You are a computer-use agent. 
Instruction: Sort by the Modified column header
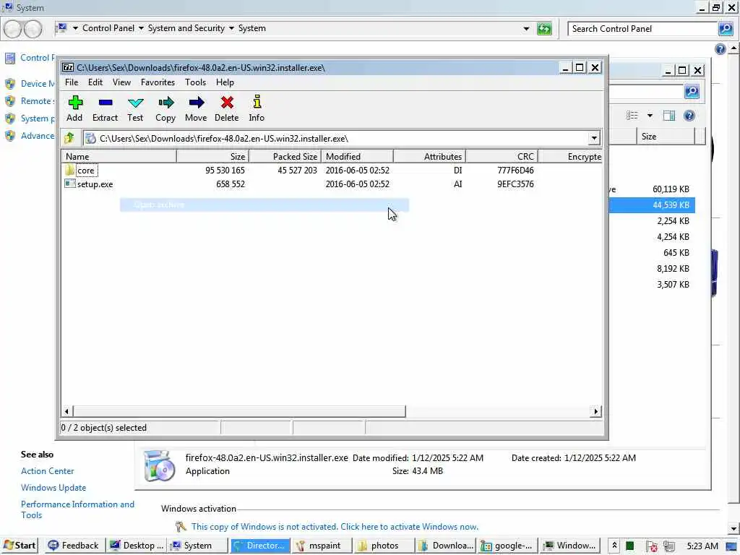point(357,156)
